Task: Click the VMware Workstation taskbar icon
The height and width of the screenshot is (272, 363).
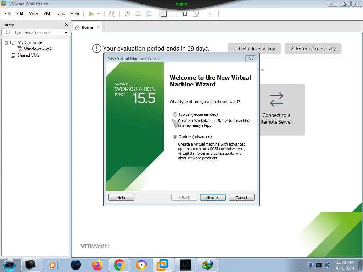Action: [162, 265]
